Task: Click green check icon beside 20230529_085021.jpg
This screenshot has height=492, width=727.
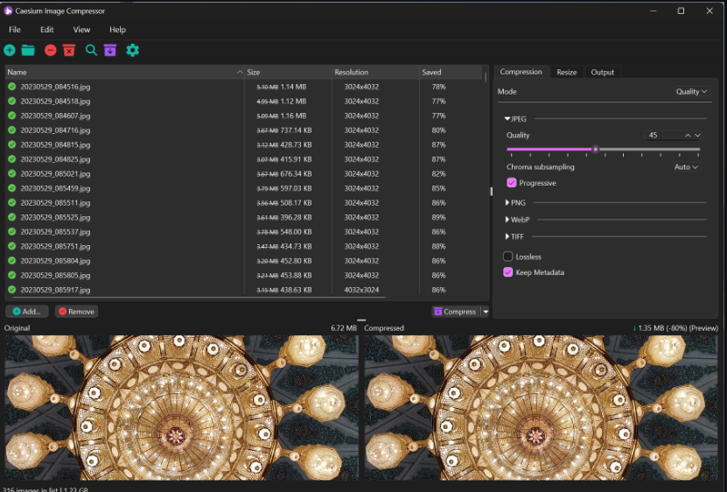Action: [x=12, y=173]
